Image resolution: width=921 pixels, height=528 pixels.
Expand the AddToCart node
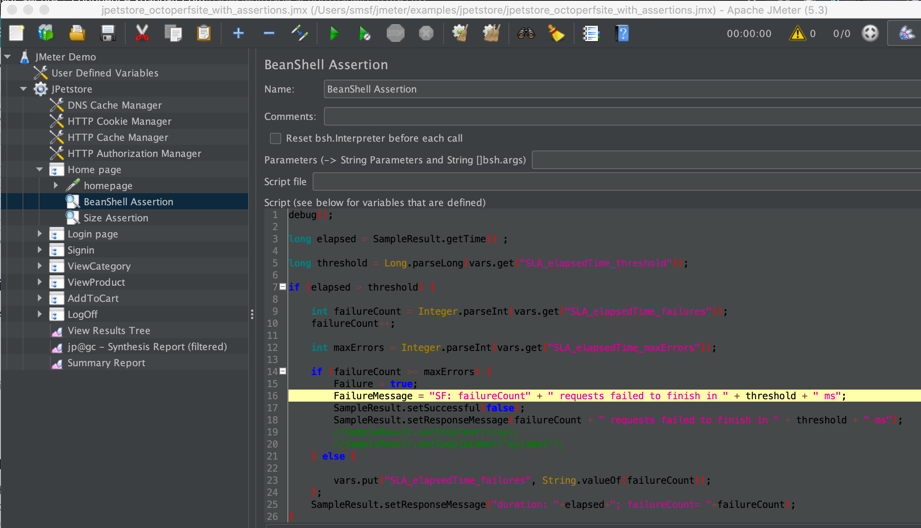click(x=40, y=298)
